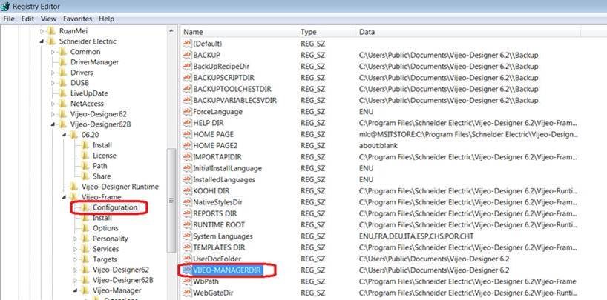The height and width of the screenshot is (300, 607).
Task: Select the Path folder icon
Action: pyautogui.click(x=85, y=166)
